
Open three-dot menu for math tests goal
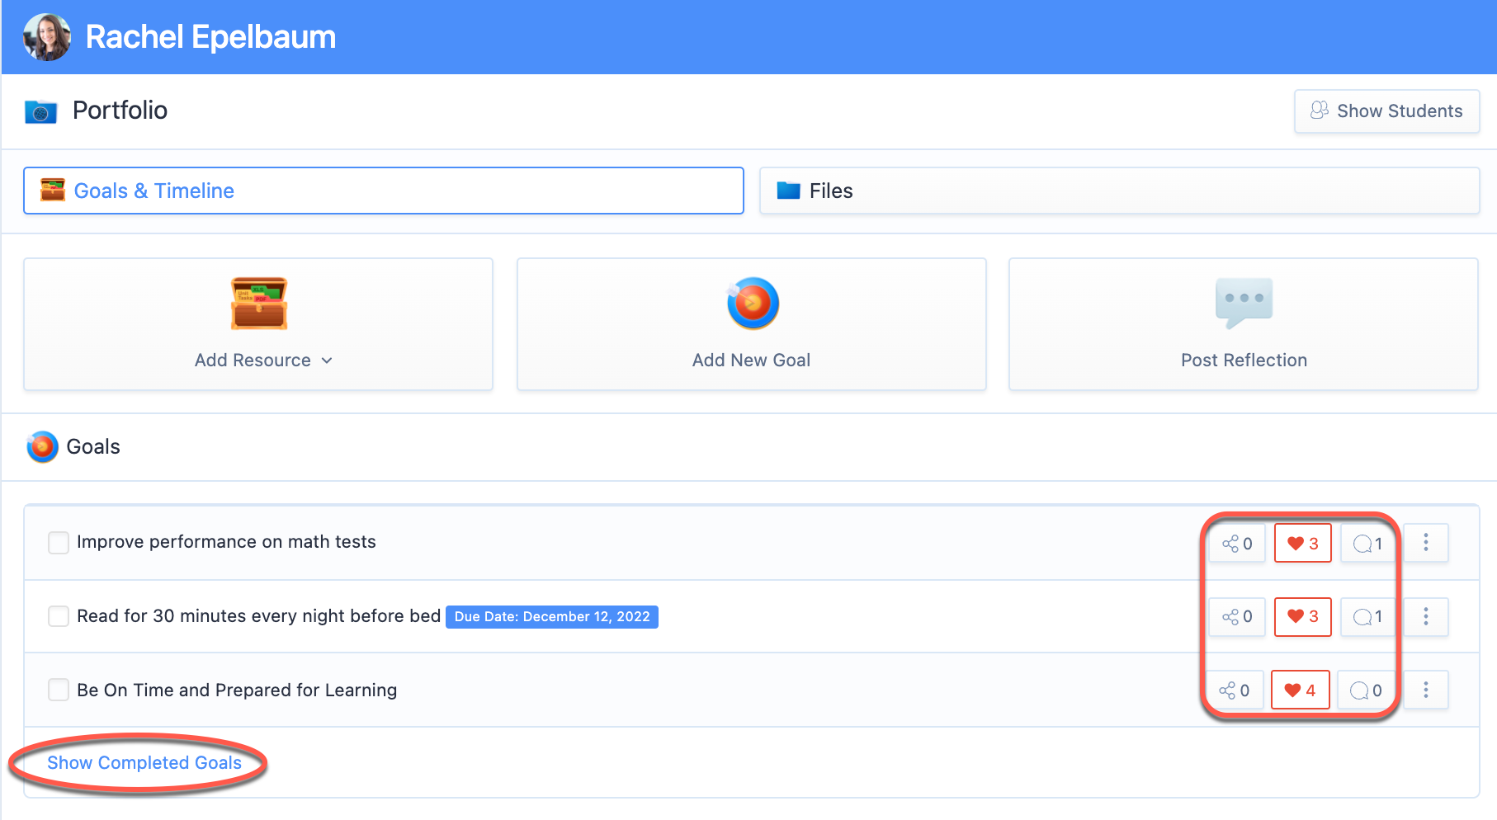point(1426,543)
